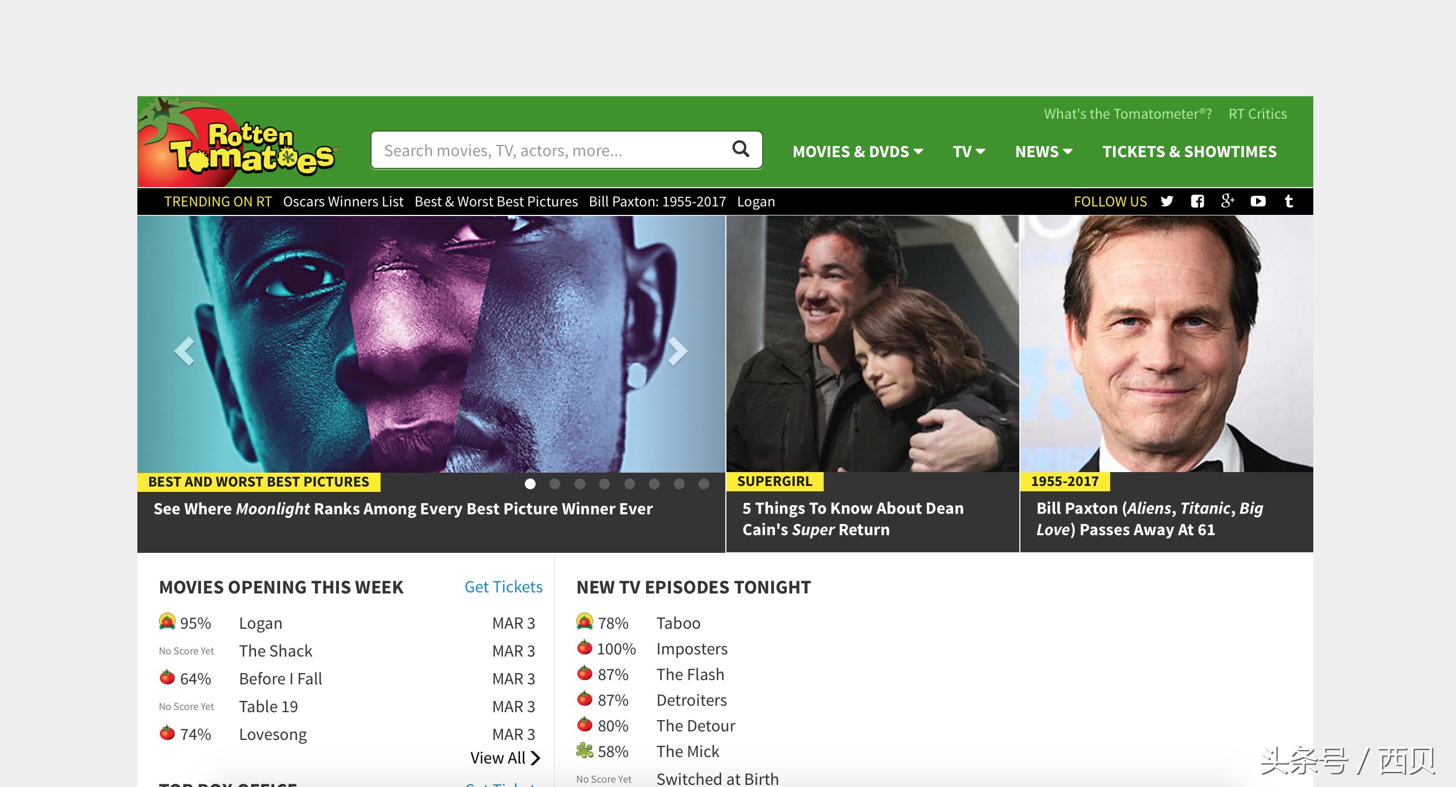Select the eighth carousel dot
The image size is (1456, 787).
[x=704, y=484]
